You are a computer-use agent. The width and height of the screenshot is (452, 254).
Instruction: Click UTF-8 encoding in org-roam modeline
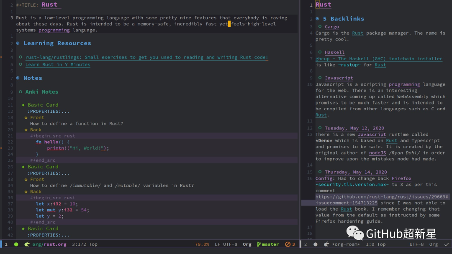[x=416, y=244]
